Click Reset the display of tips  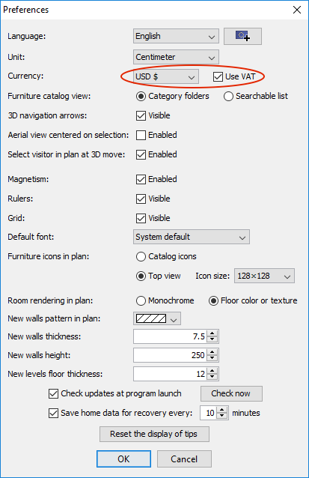coord(154,434)
